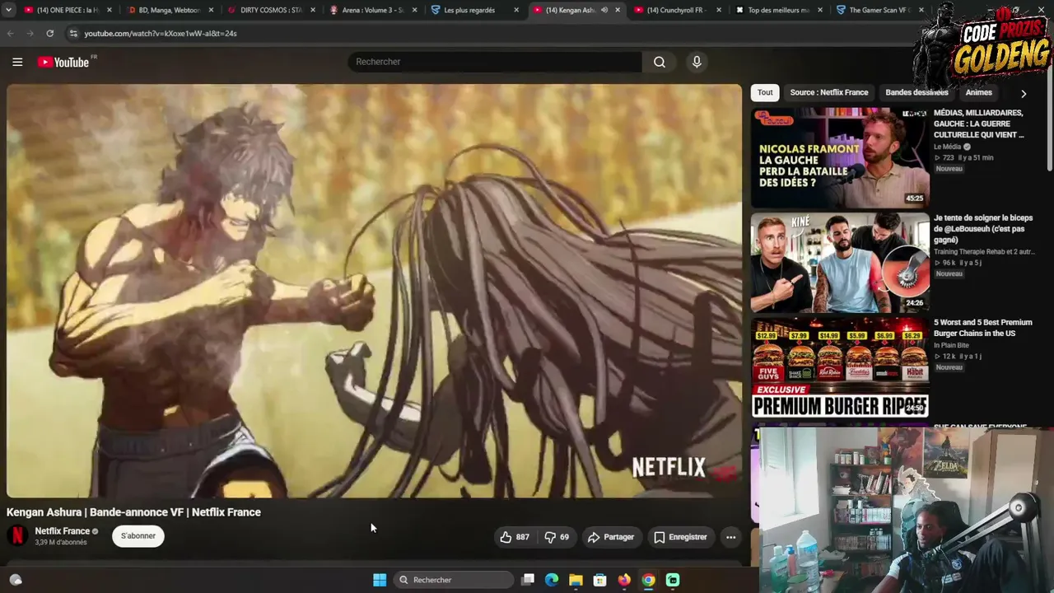Open the biceps treatment video thumbnail
The width and height of the screenshot is (1054, 593).
tap(840, 262)
